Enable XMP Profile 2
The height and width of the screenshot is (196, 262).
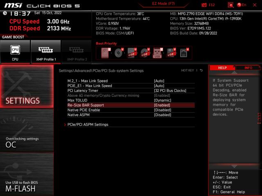(x=77, y=52)
